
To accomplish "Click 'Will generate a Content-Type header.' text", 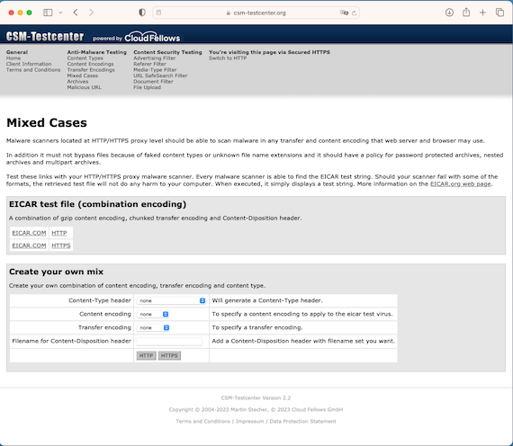I will (267, 300).
